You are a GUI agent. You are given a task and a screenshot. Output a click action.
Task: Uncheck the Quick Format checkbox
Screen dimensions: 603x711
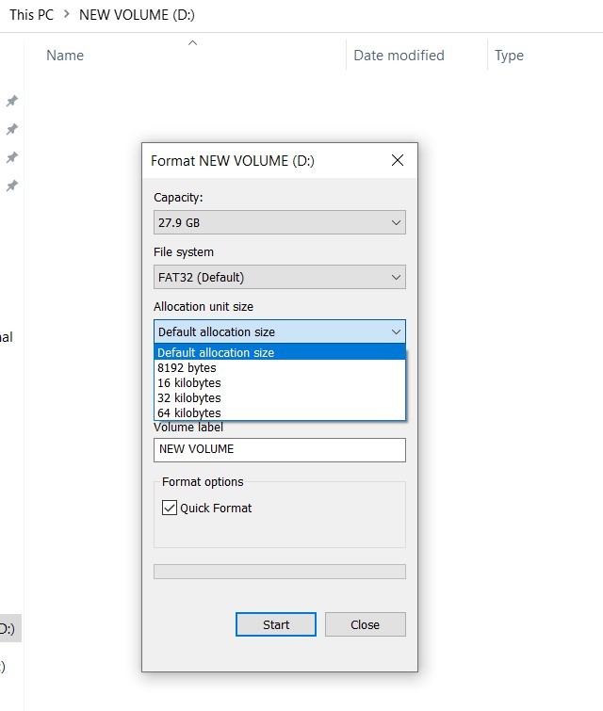pos(170,508)
